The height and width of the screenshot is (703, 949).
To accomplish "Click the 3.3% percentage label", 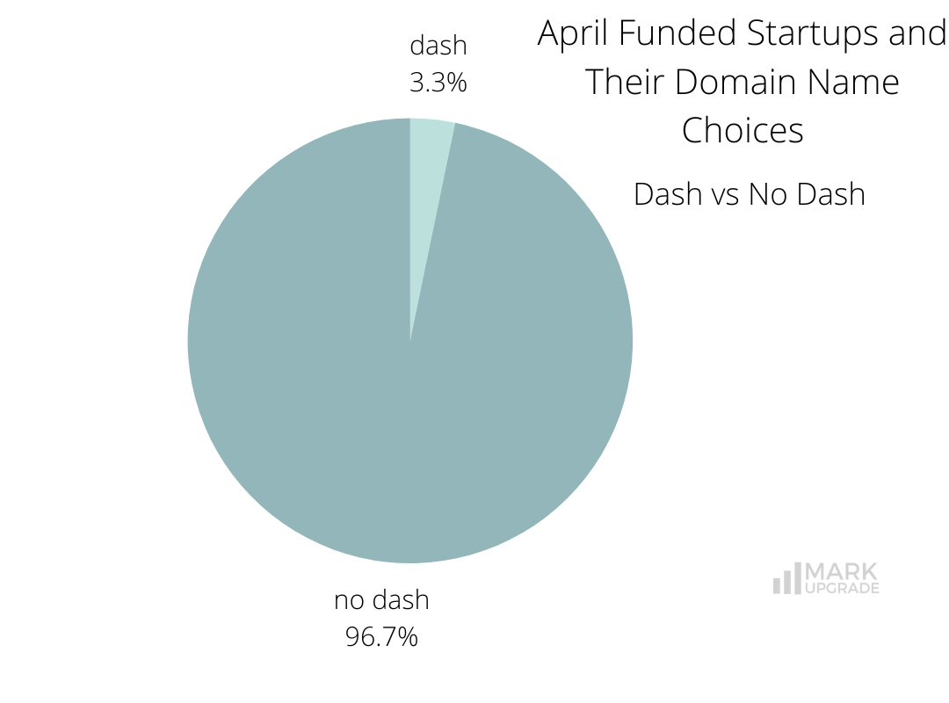I will coord(438,83).
